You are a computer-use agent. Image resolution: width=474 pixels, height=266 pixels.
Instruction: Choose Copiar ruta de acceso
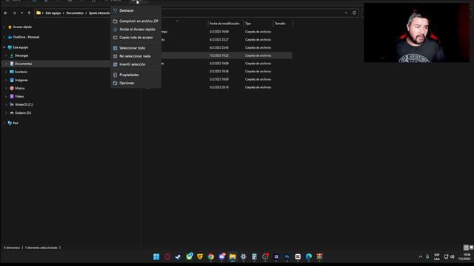pyautogui.click(x=136, y=38)
